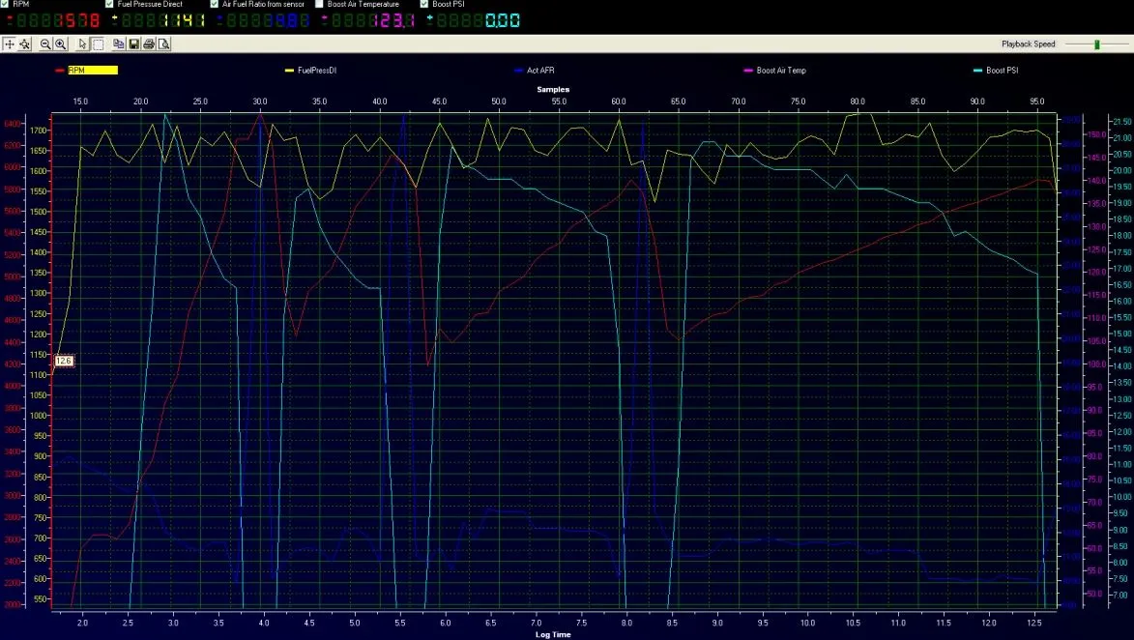Click the zoom in magnifier icon
The height and width of the screenshot is (640, 1134).
(x=60, y=44)
